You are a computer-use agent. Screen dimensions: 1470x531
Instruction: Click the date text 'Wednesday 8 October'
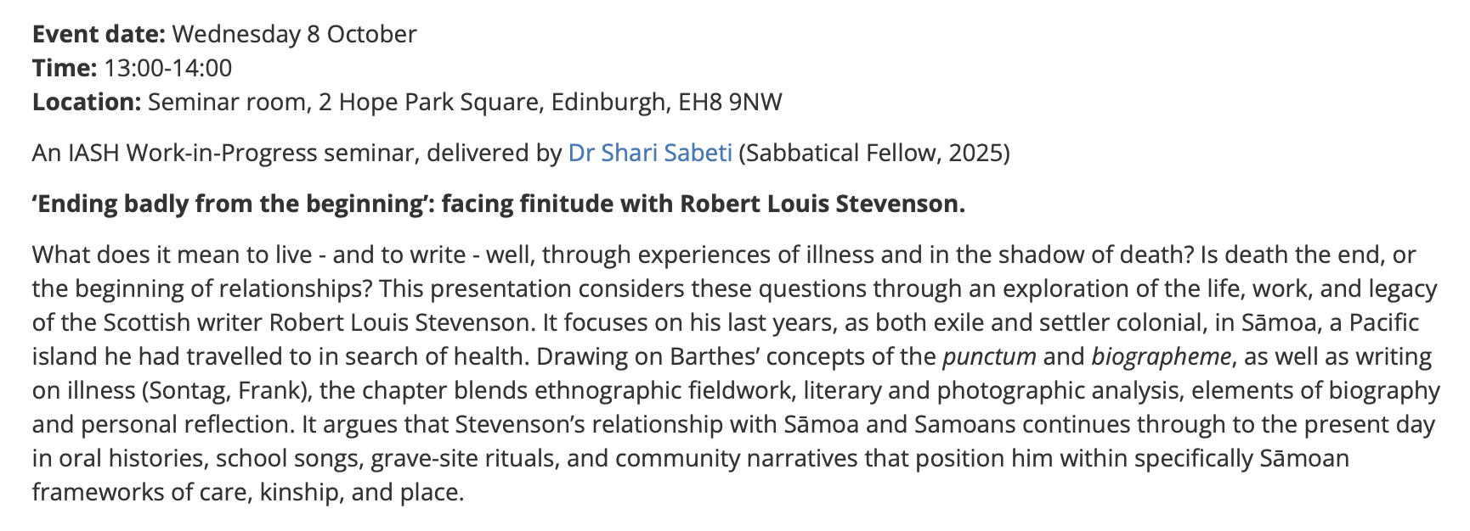pyautogui.click(x=294, y=34)
